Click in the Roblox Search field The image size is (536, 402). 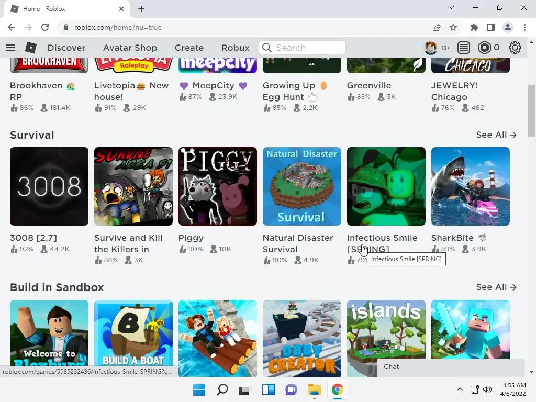(302, 48)
